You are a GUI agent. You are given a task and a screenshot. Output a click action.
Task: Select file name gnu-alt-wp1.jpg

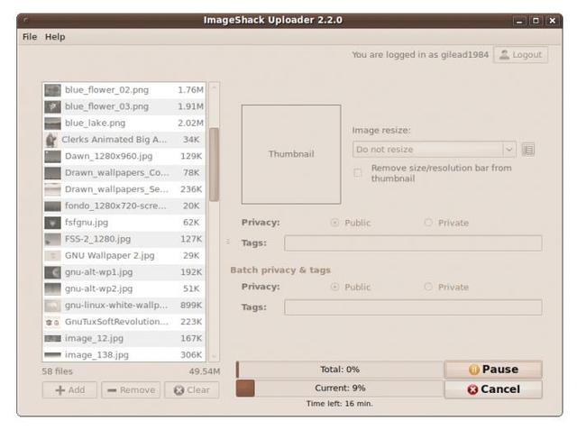pyautogui.click(x=98, y=272)
